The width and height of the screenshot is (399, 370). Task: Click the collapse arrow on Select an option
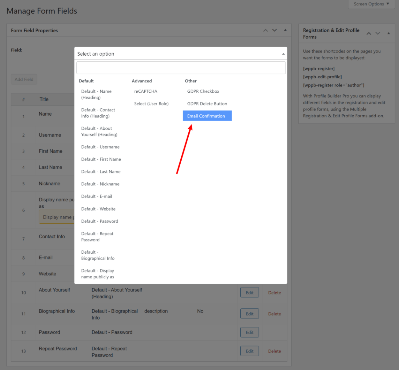tap(283, 53)
